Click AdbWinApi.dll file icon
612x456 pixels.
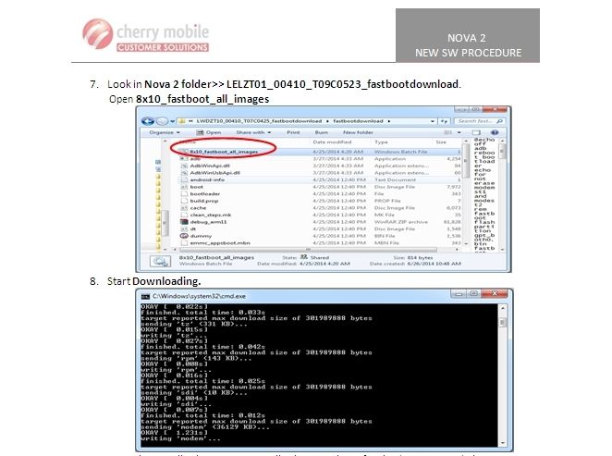[x=184, y=166]
